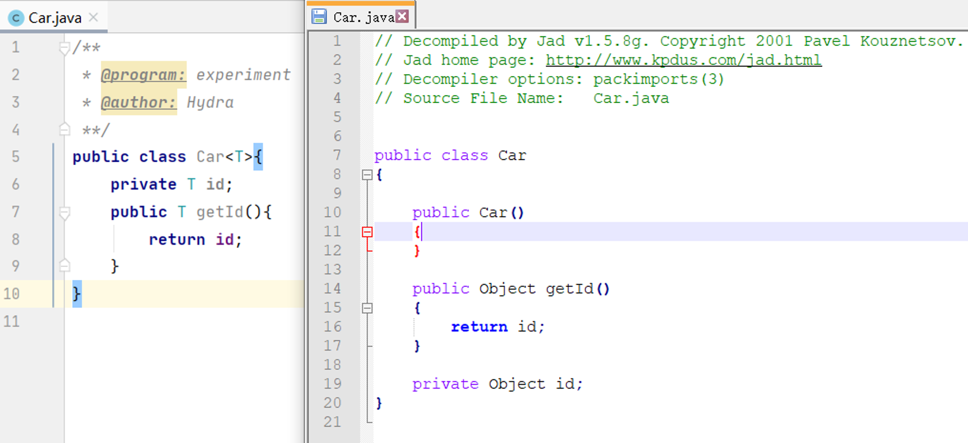Click the highlighted closing brace on line 10
Screen dimensions: 968x443
[77, 294]
